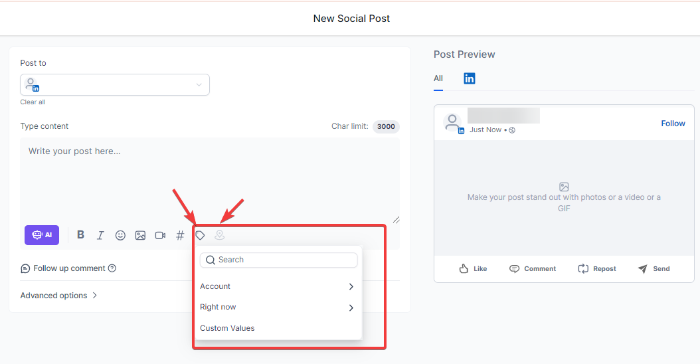Viewport: 700px width, 364px height.
Task: Expand the Right now submenu
Action: coord(278,308)
